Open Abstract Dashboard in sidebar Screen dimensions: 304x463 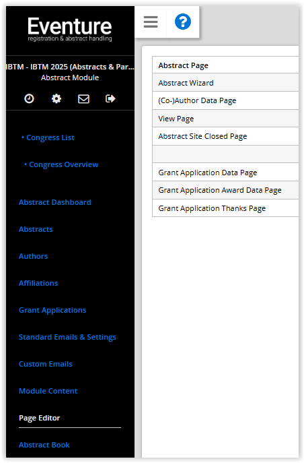click(x=54, y=202)
